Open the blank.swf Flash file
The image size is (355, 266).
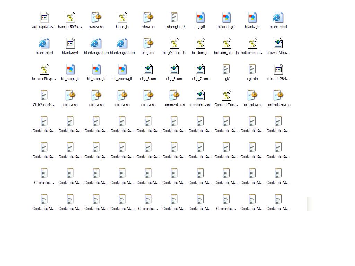(x=70, y=44)
